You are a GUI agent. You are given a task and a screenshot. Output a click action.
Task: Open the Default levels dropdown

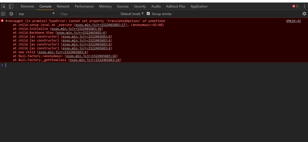(x=132, y=14)
